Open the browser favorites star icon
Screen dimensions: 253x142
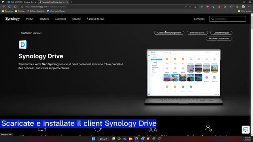pyautogui.click(x=231, y=7)
